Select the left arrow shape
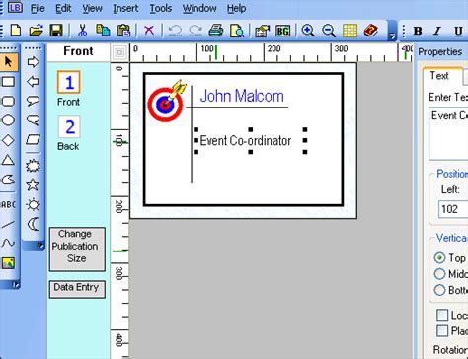 click(33, 81)
